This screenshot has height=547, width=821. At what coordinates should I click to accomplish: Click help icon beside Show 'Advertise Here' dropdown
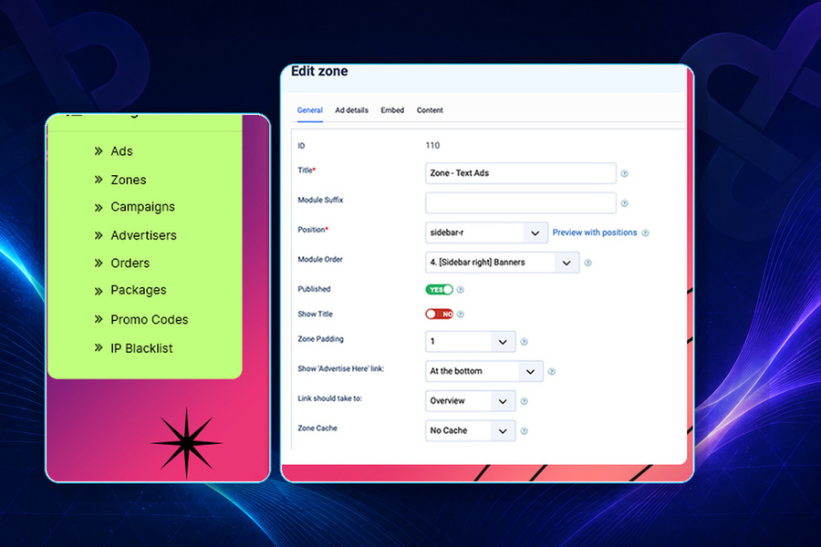click(x=551, y=372)
